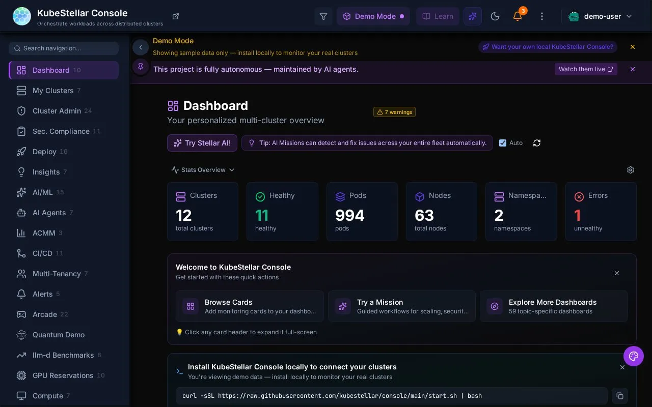
Task: Click the AI/ML sparkle sidebar icon
Action: tap(21, 192)
